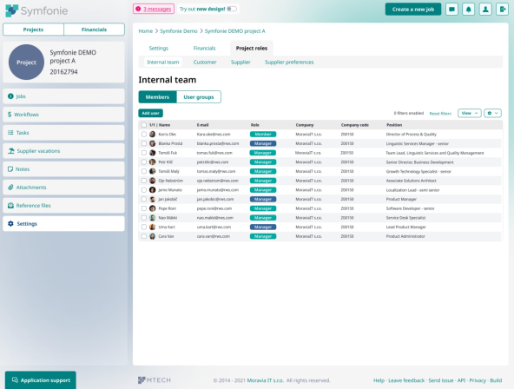Click the Add user button

click(150, 113)
